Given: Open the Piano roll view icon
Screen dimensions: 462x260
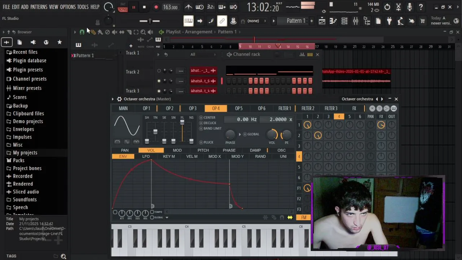Looking at the screenshot, I should 333,21.
